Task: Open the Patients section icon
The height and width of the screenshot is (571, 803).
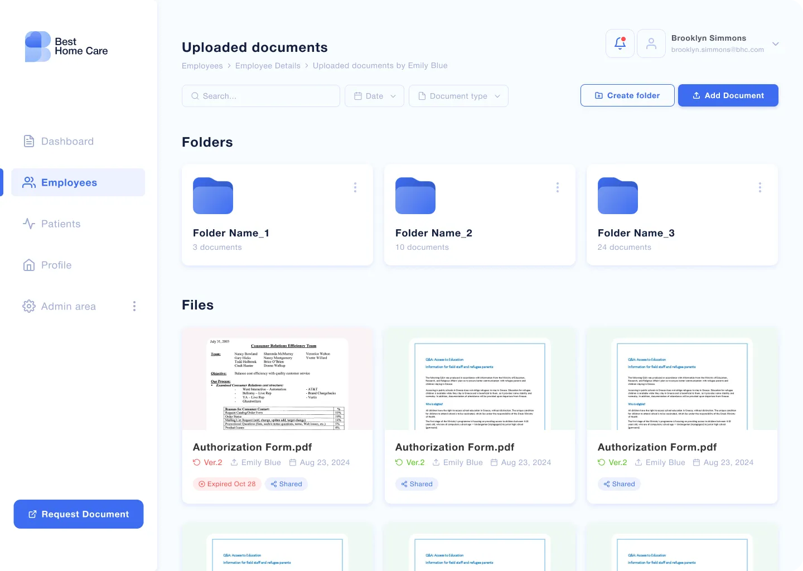Action: tap(29, 224)
